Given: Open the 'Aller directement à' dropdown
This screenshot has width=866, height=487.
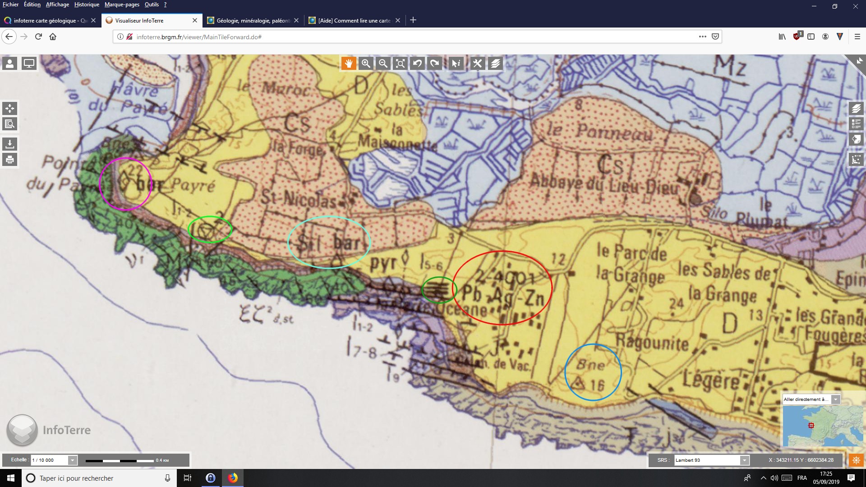Looking at the screenshot, I should [x=835, y=400].
